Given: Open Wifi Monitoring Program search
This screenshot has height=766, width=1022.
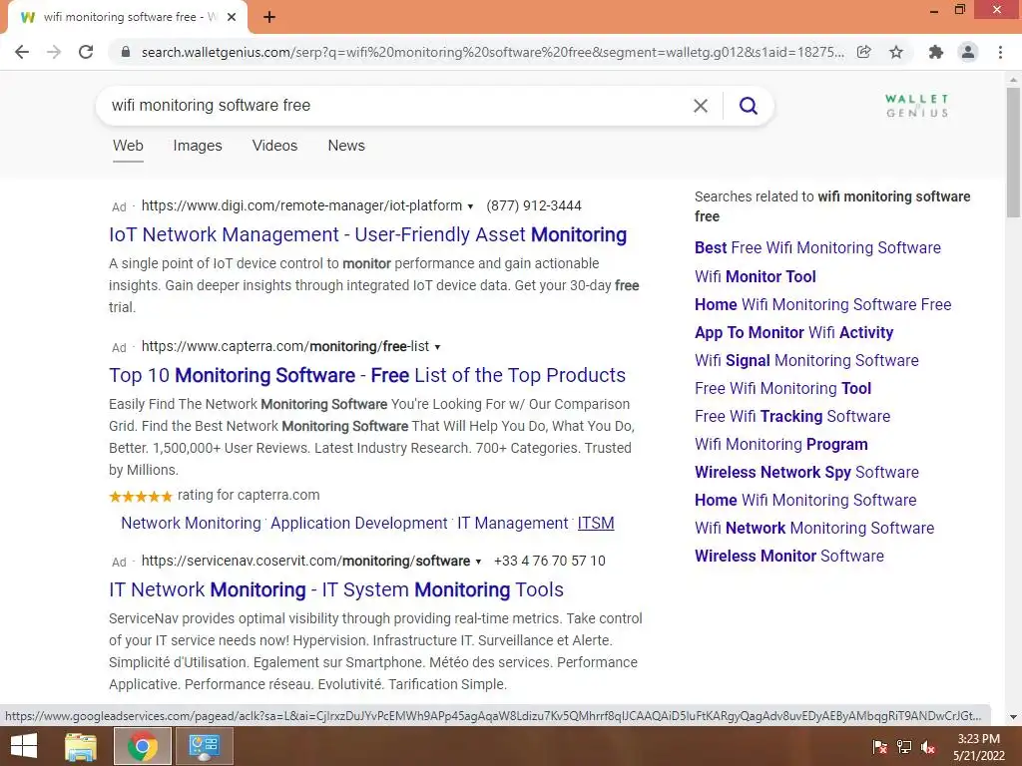Looking at the screenshot, I should (x=780, y=445).
